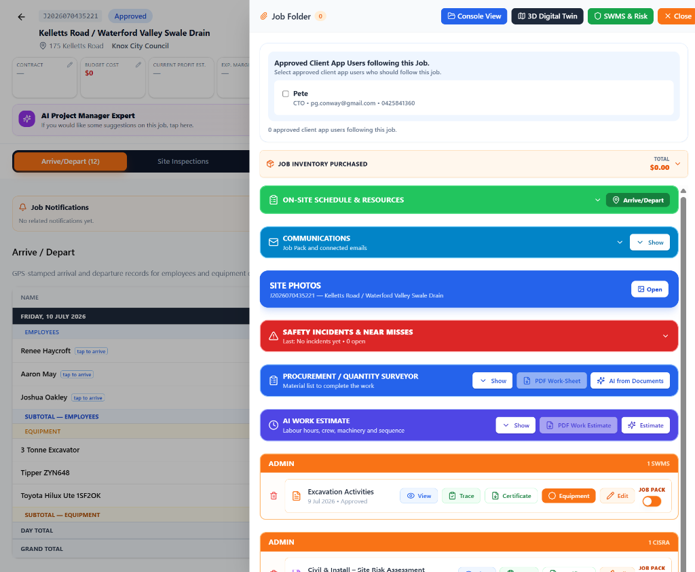Image resolution: width=695 pixels, height=572 pixels.
Task: Show Procurement material list
Action: point(493,380)
